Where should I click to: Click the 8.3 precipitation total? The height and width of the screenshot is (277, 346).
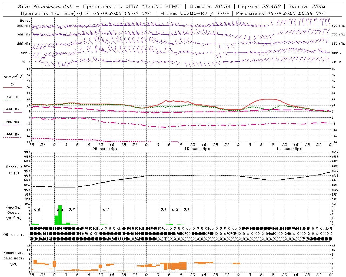pyautogui.click(x=60, y=210)
